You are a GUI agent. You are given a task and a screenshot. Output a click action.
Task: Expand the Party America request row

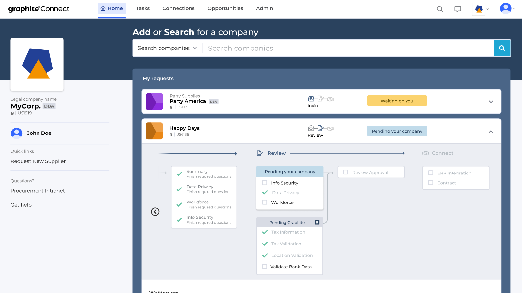(491, 102)
